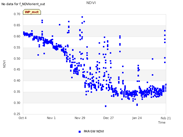Click the NDVI chart title
The image size is (183, 137).
(91, 3)
